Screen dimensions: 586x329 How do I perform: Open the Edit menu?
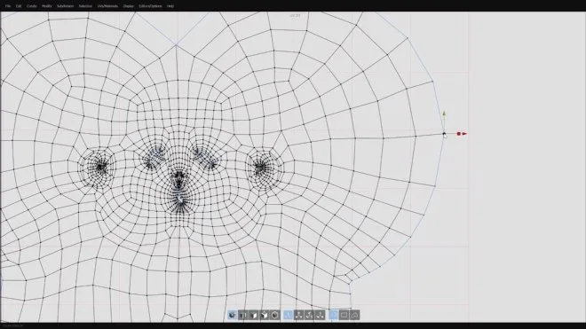click(x=19, y=6)
